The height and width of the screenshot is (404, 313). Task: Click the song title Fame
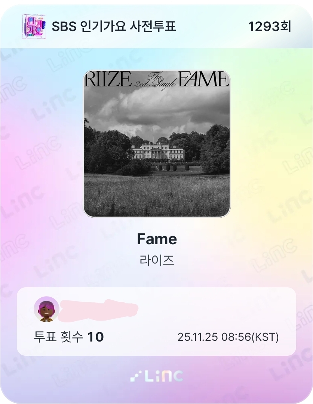pyautogui.click(x=157, y=239)
